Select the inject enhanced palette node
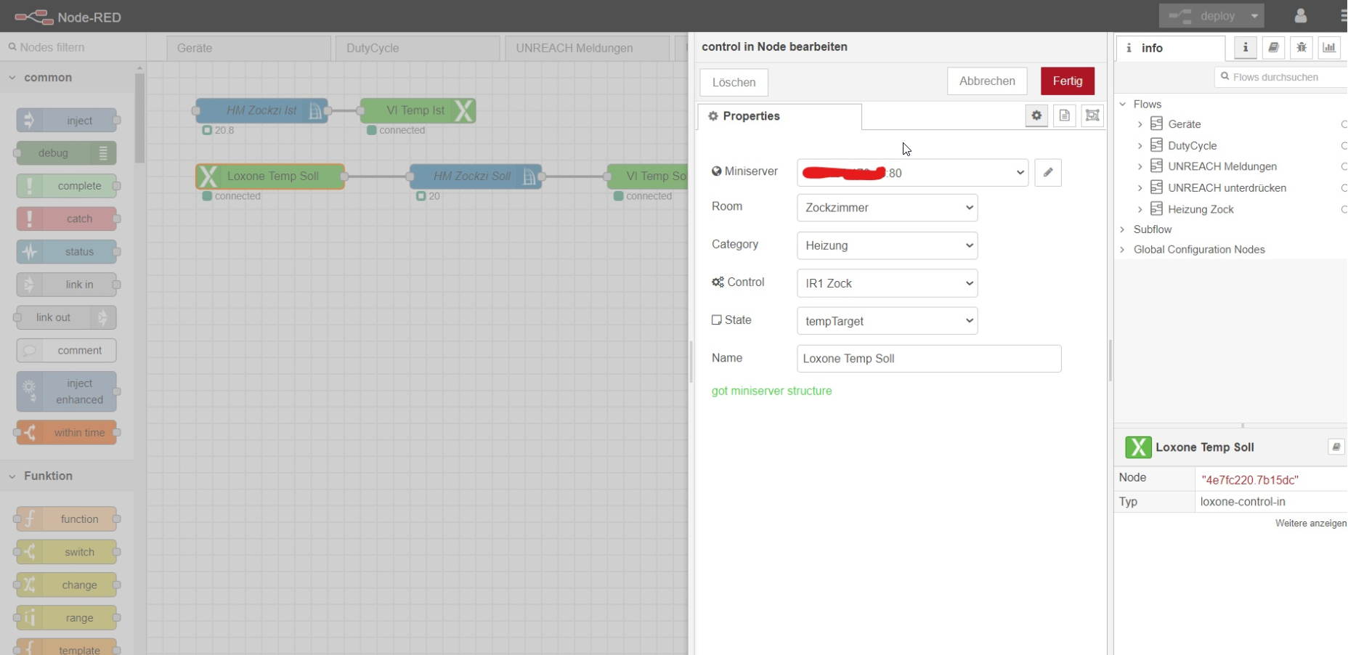The height and width of the screenshot is (655, 1348). 66,391
